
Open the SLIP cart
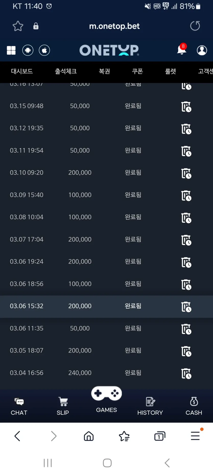point(63,406)
